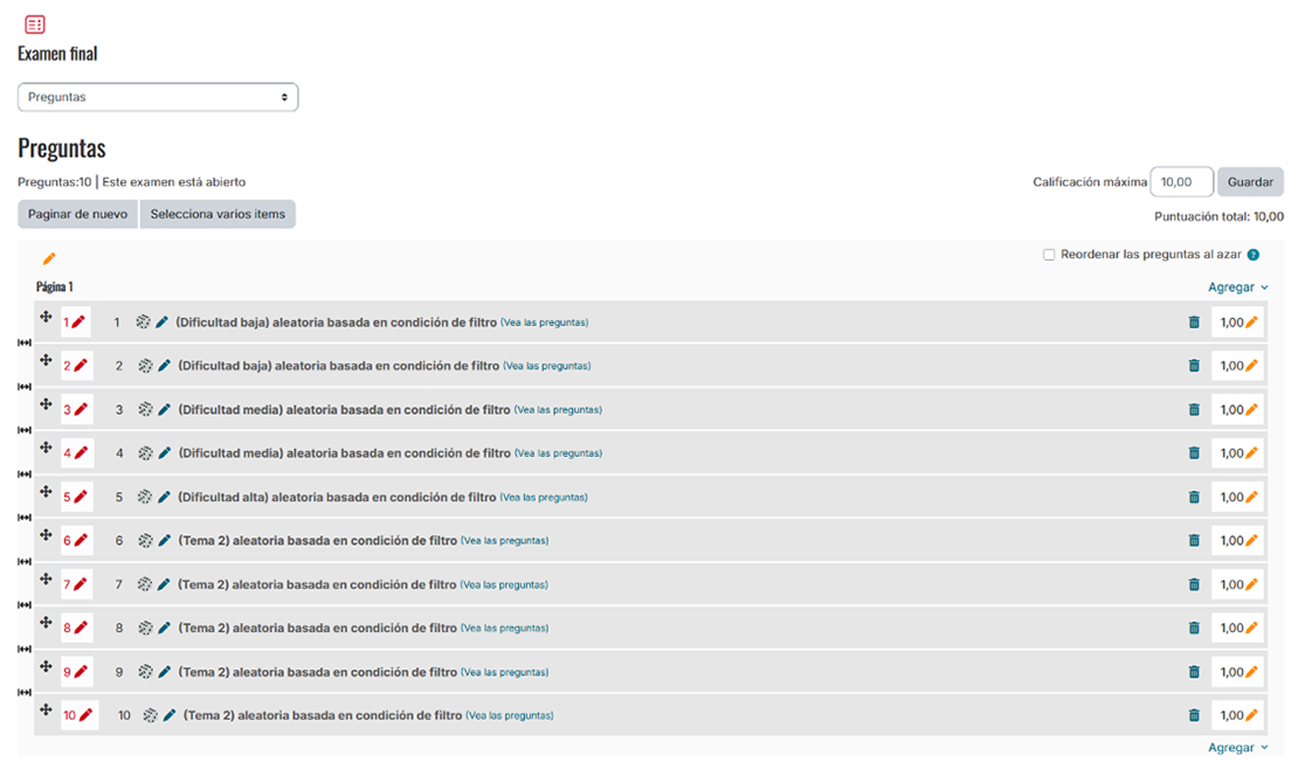
Task: Click Selecciona varios ítems button
Action: pos(218,214)
